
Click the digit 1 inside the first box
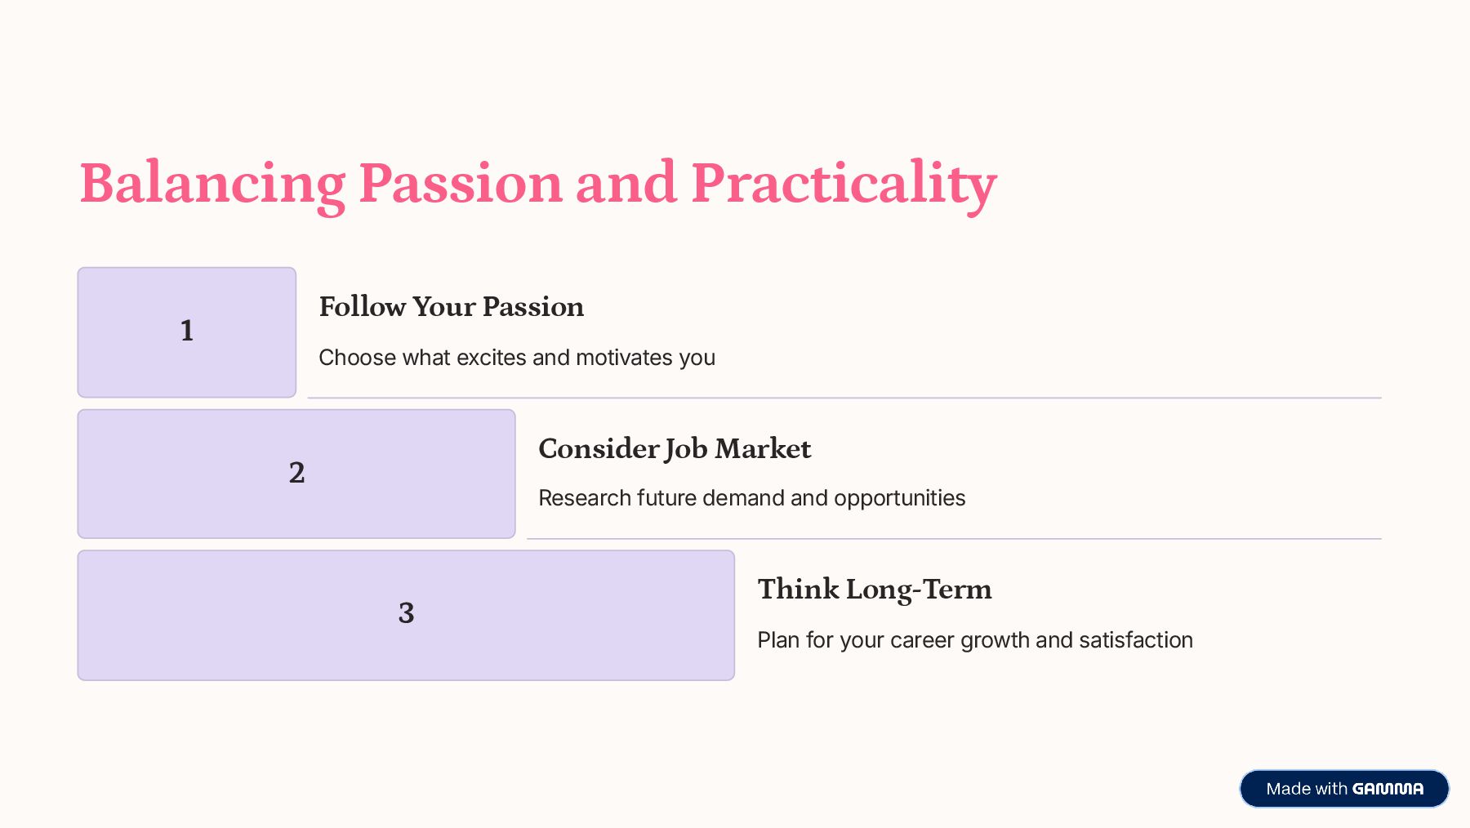coord(187,331)
